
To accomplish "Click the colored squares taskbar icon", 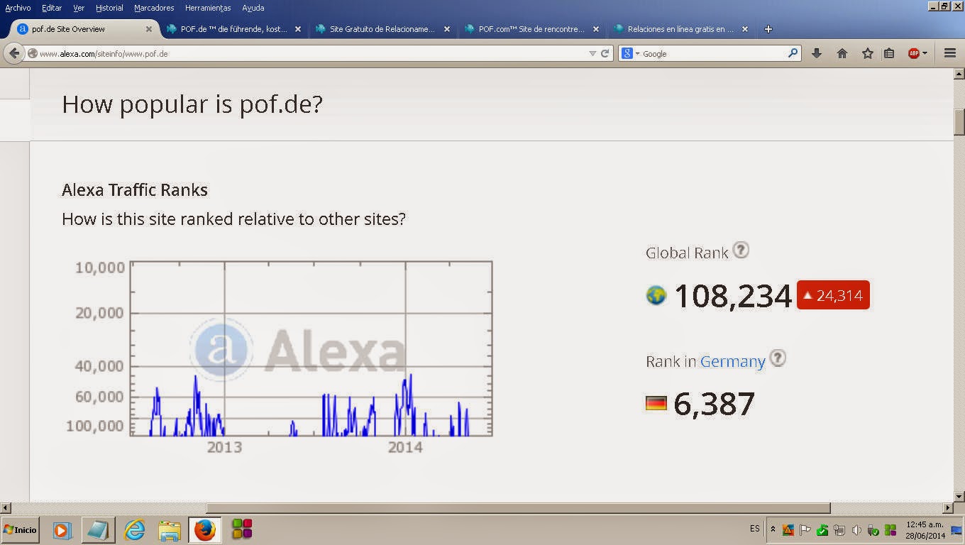I will (x=242, y=530).
